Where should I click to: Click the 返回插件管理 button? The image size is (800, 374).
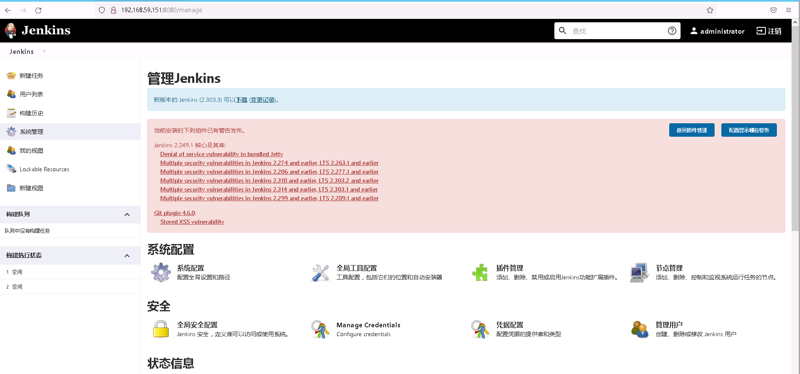692,130
